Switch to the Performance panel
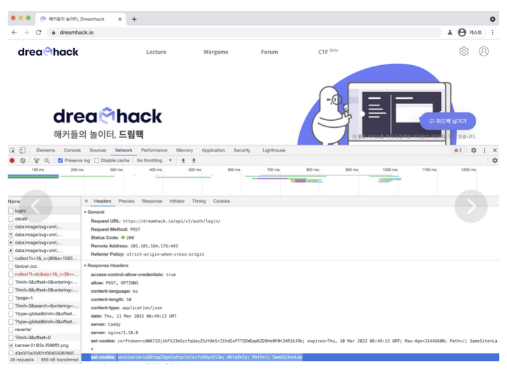The width and height of the screenshot is (507, 372). click(x=154, y=150)
